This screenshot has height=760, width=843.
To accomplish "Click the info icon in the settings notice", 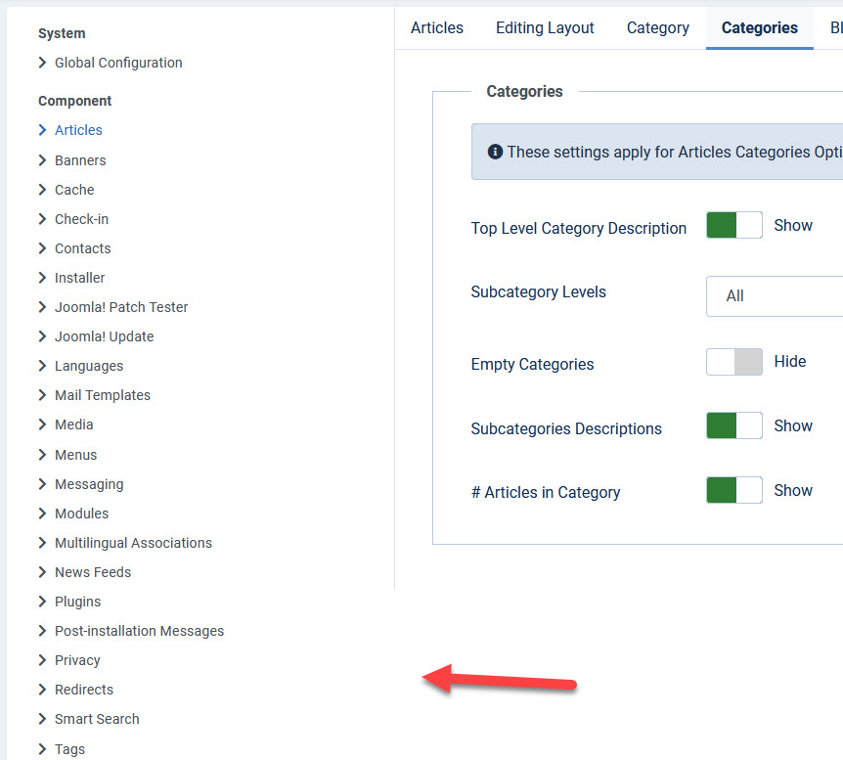I will 495,152.
